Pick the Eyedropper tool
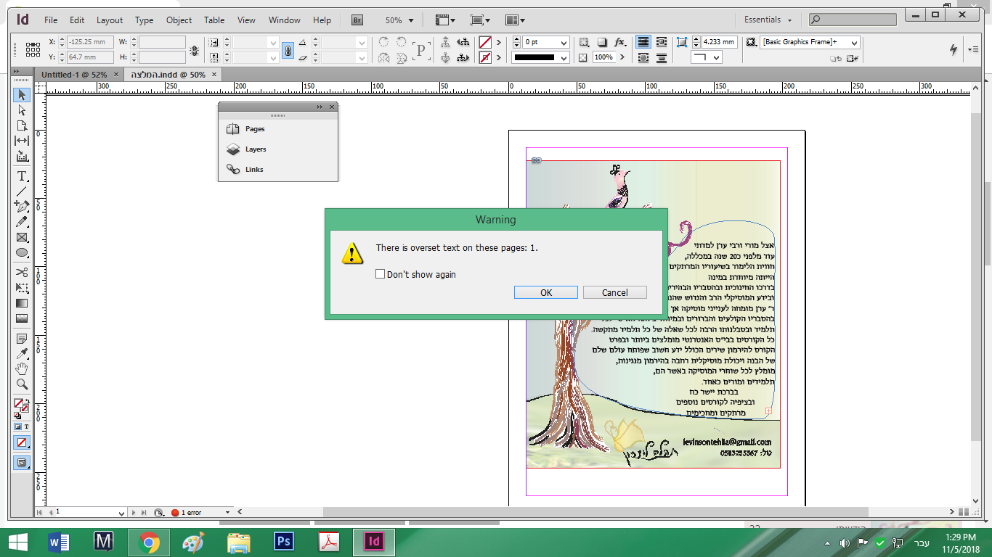Screen dimensions: 992x557 [22, 353]
